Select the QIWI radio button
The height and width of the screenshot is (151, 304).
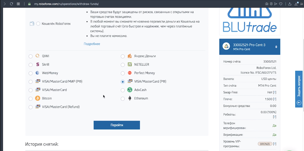(31, 56)
